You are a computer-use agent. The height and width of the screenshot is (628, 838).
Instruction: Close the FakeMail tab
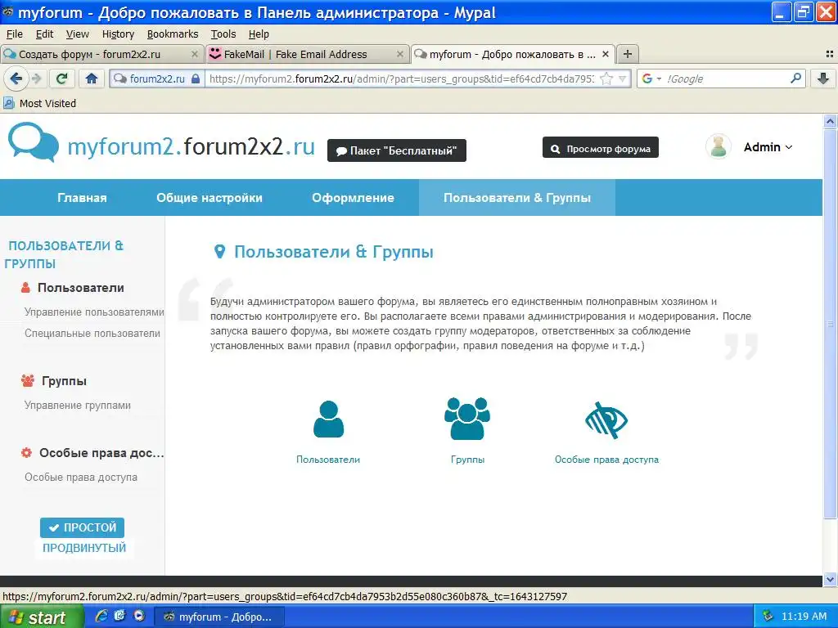click(399, 54)
